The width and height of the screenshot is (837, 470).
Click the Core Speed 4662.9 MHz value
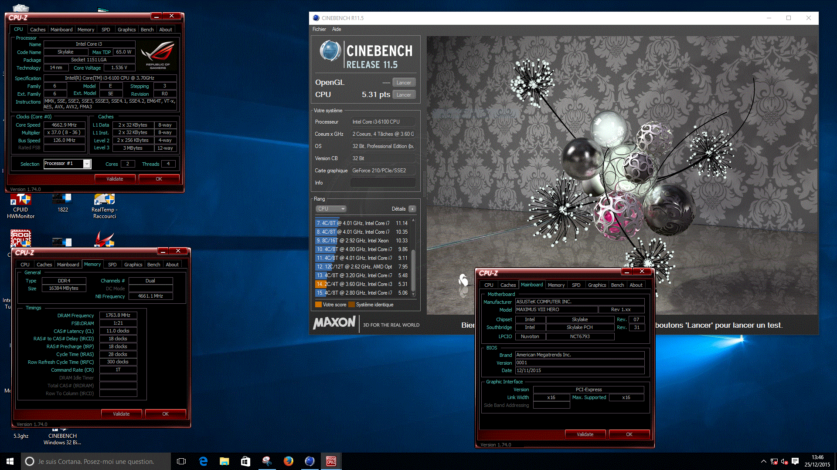pyautogui.click(x=64, y=125)
